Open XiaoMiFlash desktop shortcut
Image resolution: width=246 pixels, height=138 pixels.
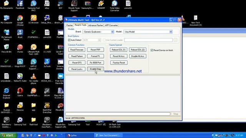point(33,92)
